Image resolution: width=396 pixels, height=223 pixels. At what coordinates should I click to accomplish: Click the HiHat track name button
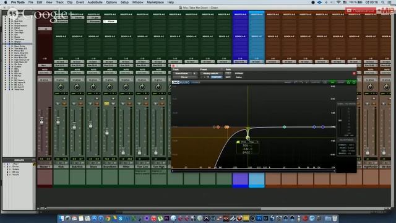tap(126, 167)
